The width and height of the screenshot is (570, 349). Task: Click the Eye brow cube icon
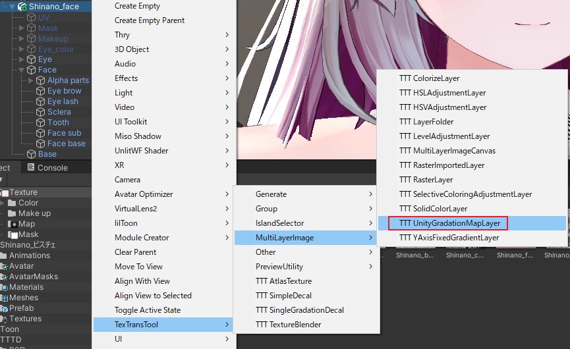41,91
